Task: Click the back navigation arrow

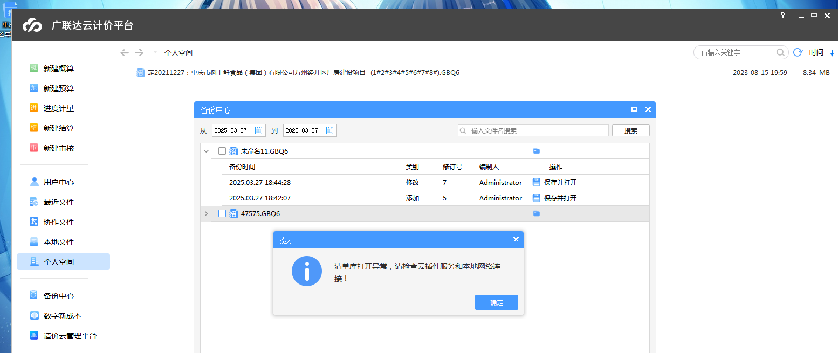Action: point(125,52)
